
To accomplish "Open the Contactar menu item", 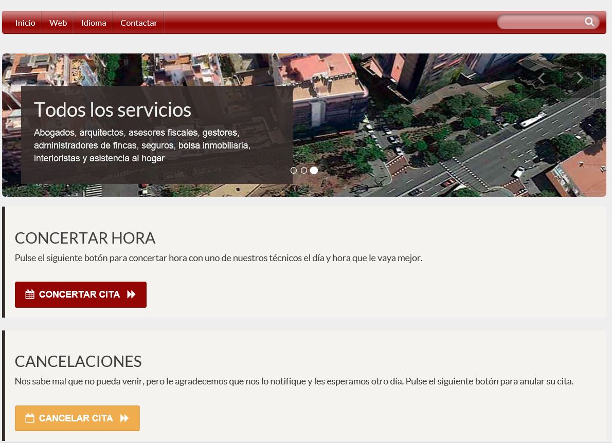I will [x=138, y=23].
